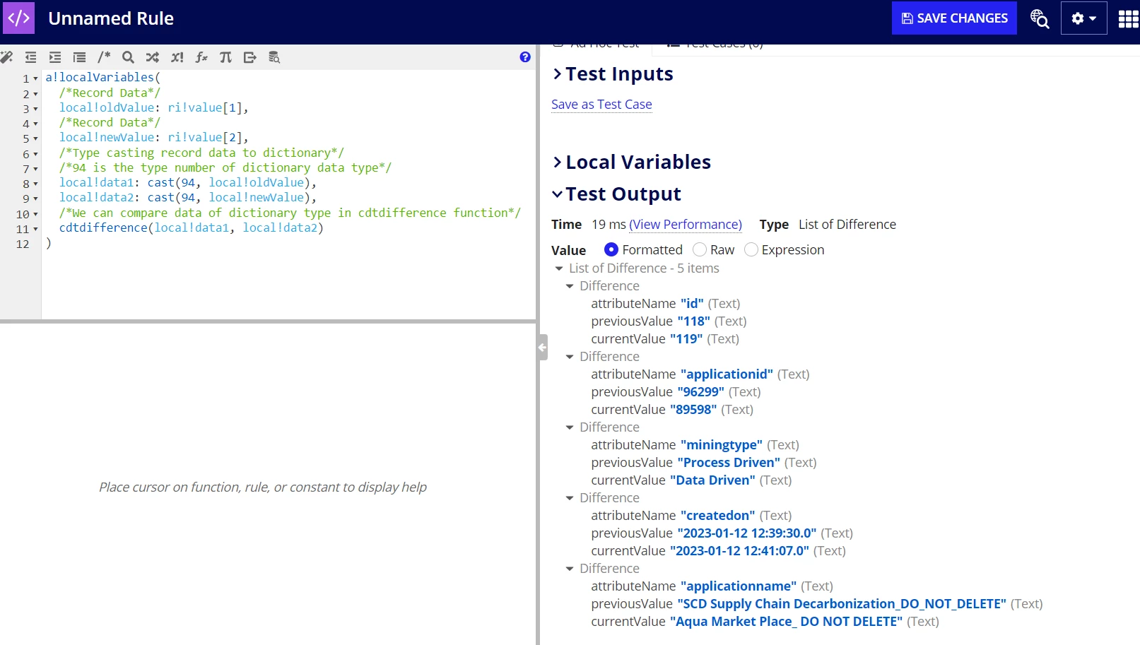Click the "Data Driven" currentValue text
Screen dimensions: 1140x645
click(712, 480)
